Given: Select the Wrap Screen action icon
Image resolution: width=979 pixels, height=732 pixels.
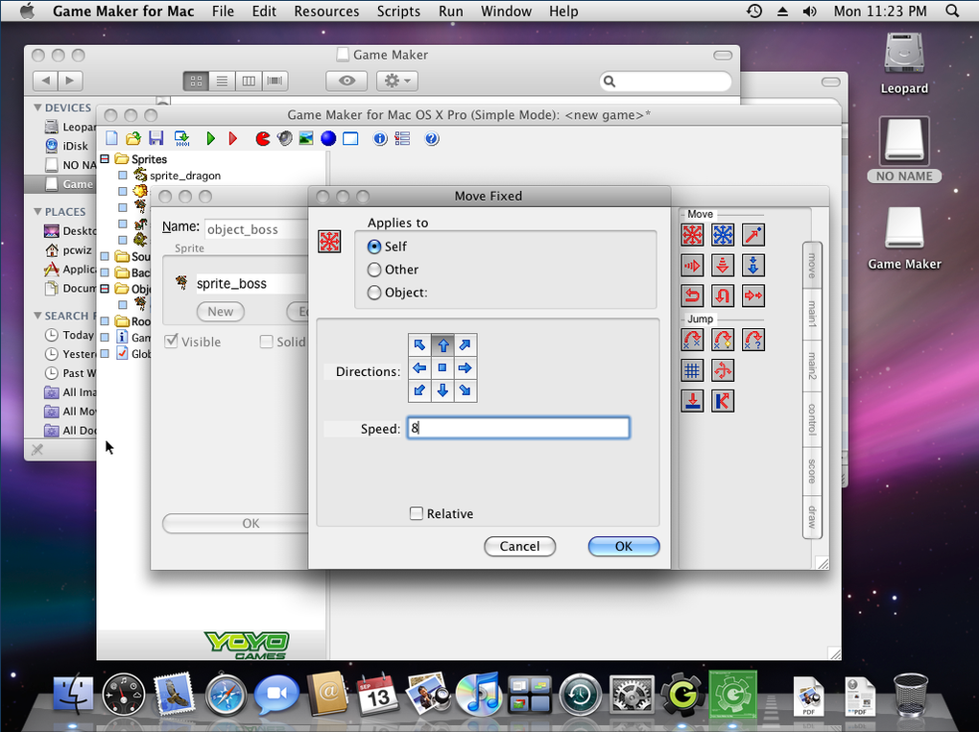Looking at the screenshot, I should pos(723,370).
